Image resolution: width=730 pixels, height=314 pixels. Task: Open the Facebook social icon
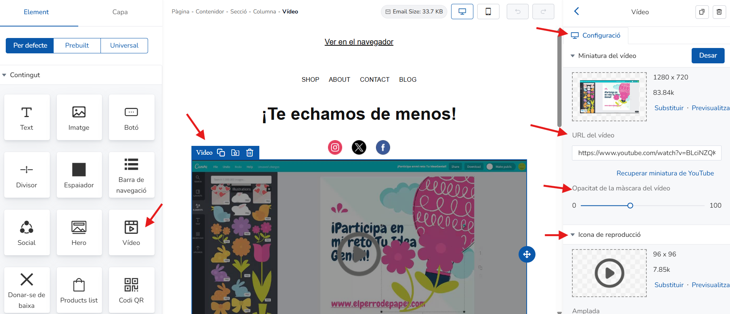383,147
